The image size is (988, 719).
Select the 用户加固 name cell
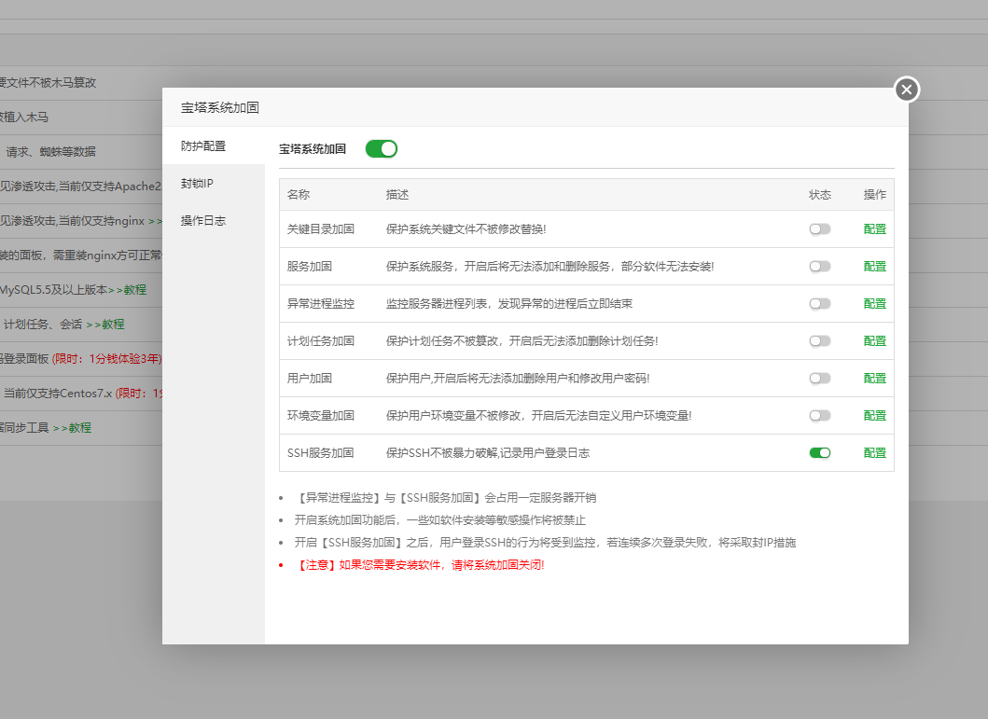click(310, 379)
